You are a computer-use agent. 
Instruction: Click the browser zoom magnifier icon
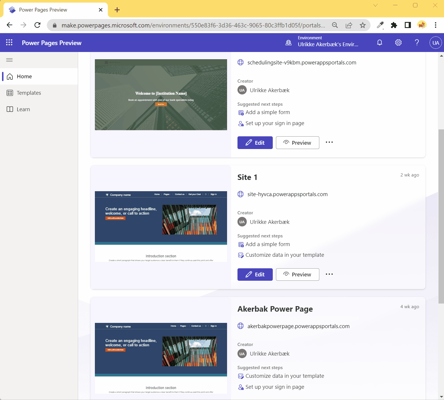[335, 25]
